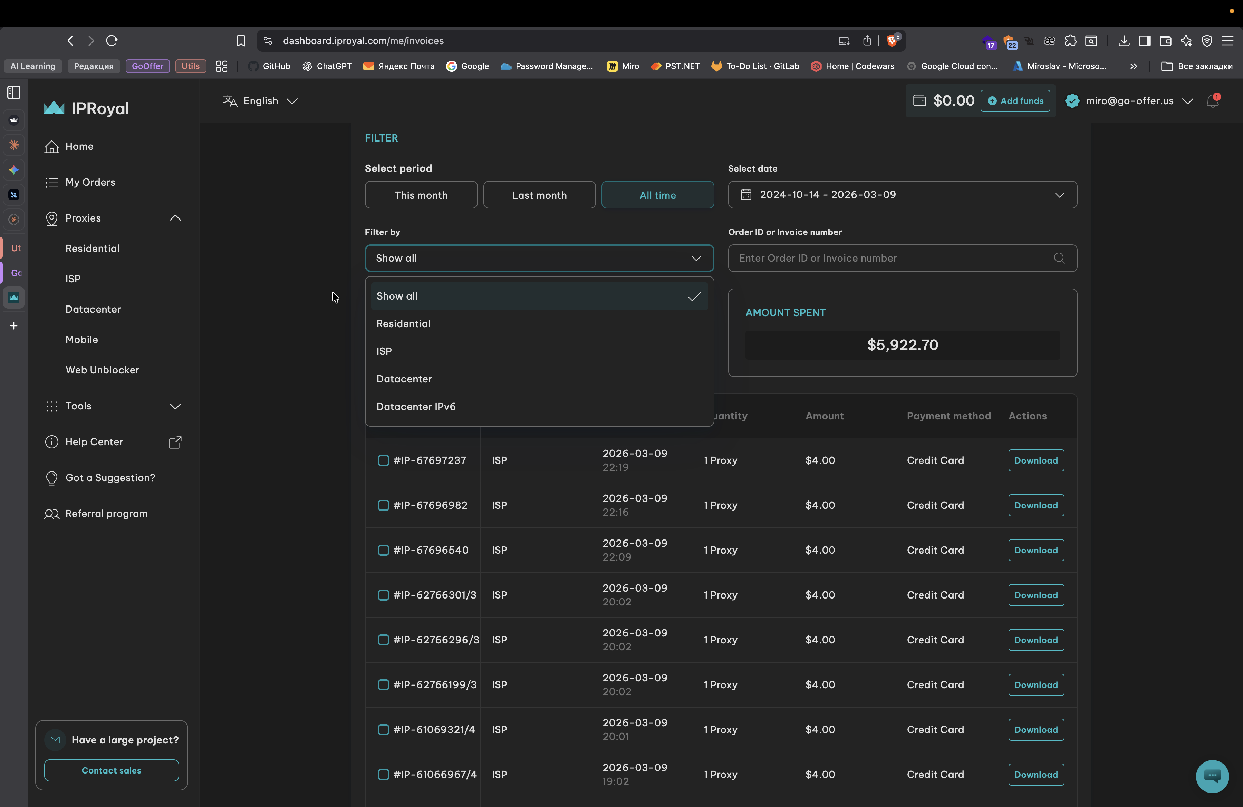Check the box for invoice #IP-67697237
Screen dimensions: 1243x807
383,460
